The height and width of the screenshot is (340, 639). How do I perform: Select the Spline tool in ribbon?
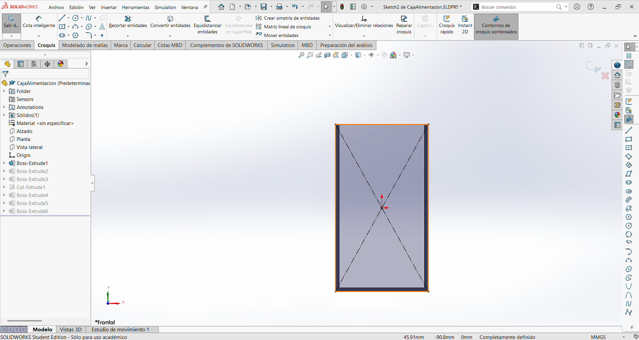tap(88, 18)
